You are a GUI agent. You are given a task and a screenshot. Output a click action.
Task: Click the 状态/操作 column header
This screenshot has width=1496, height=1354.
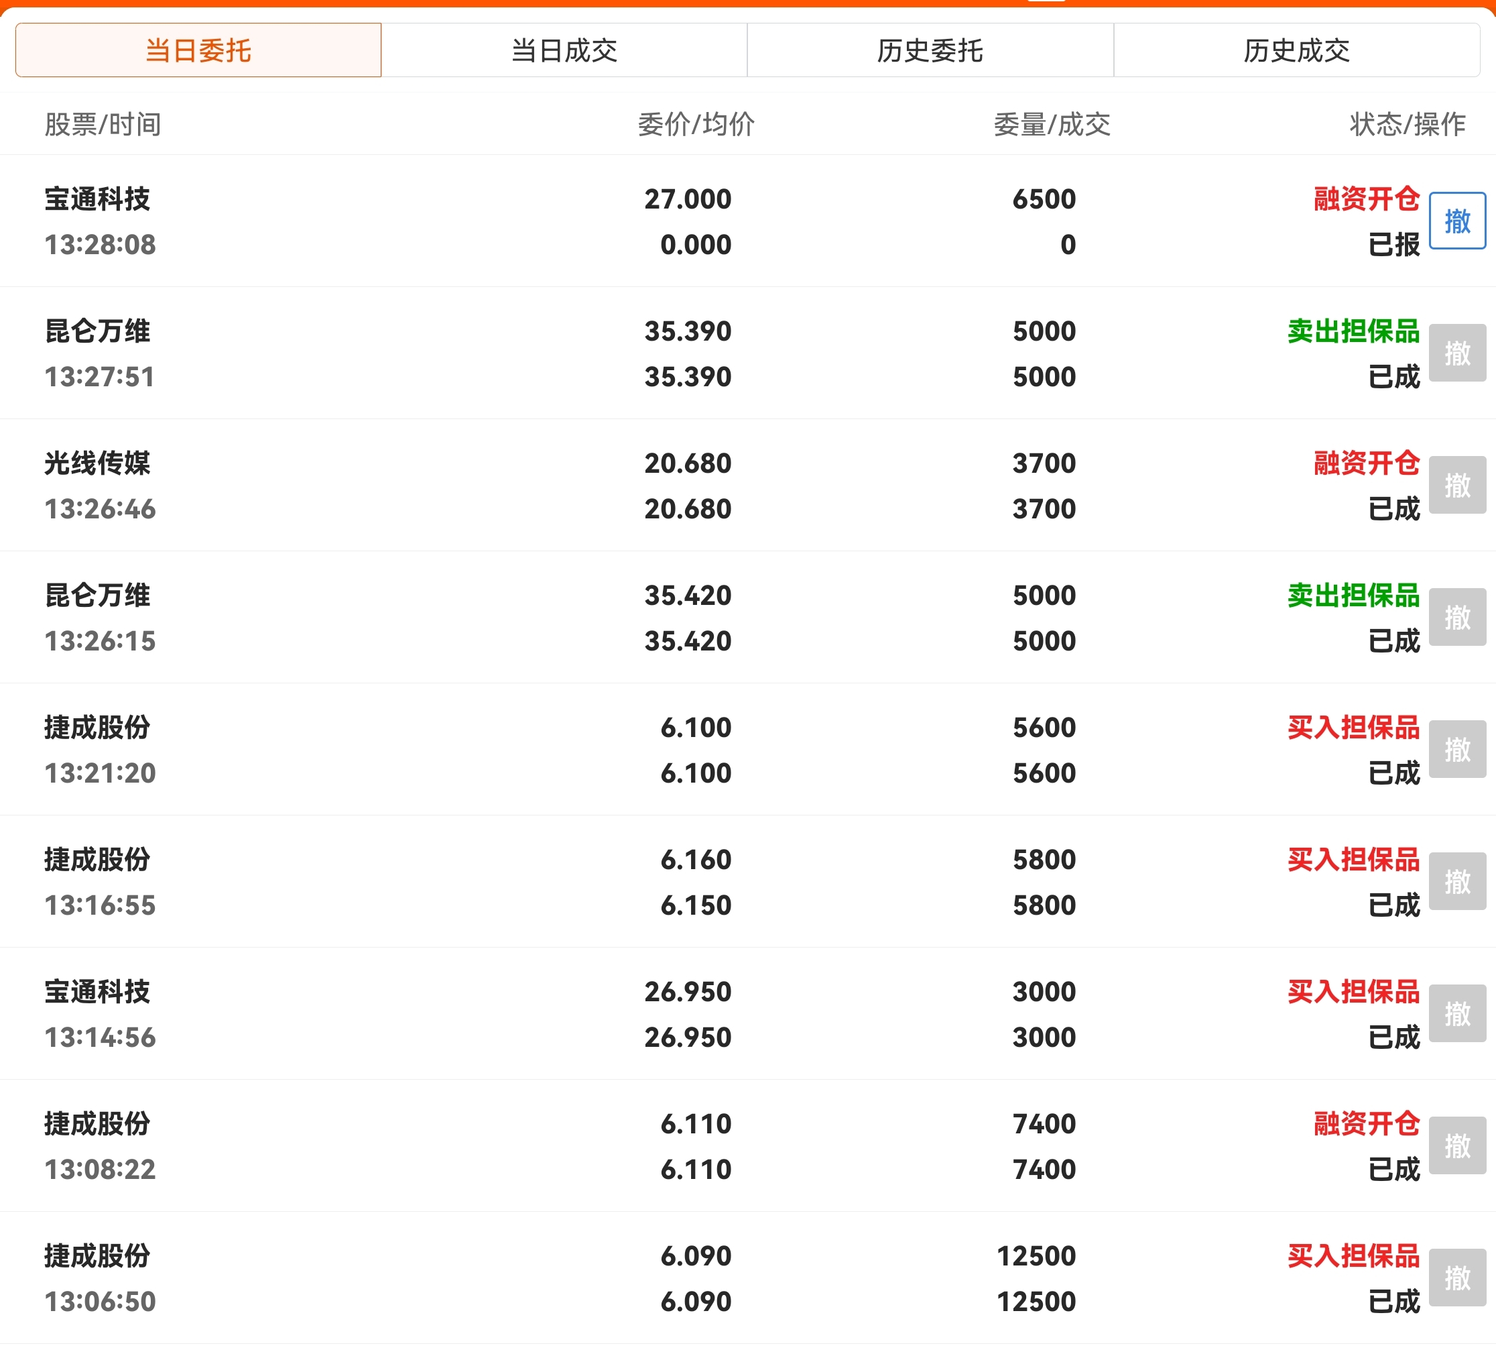tap(1407, 124)
